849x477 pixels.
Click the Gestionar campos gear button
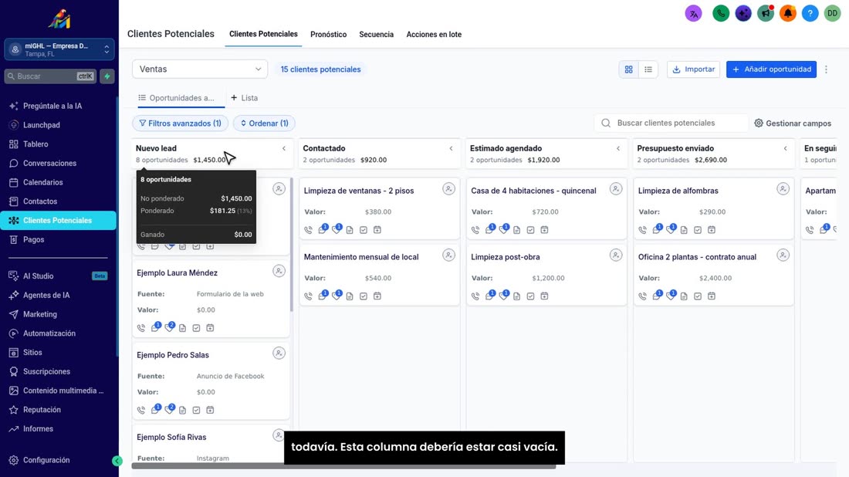click(x=793, y=123)
